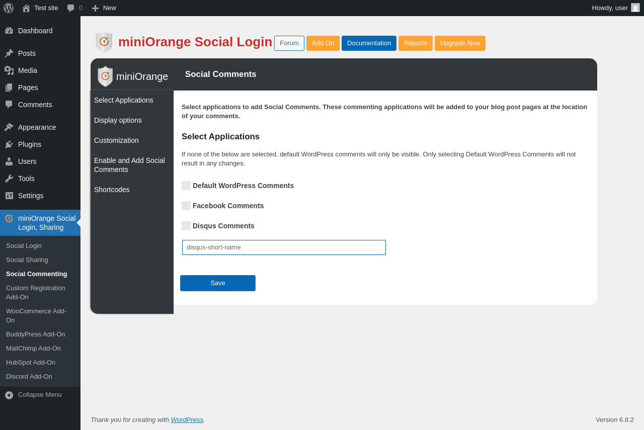
Task: Open Discord Add-On submenu
Action: pyautogui.click(x=40, y=377)
